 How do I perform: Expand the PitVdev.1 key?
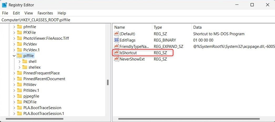coord(14,90)
